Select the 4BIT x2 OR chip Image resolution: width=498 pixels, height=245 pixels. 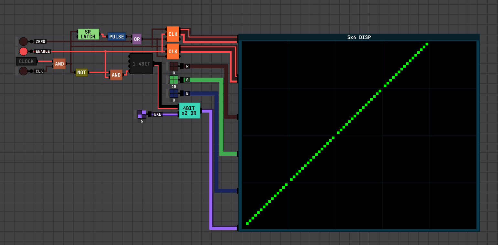[x=189, y=111]
